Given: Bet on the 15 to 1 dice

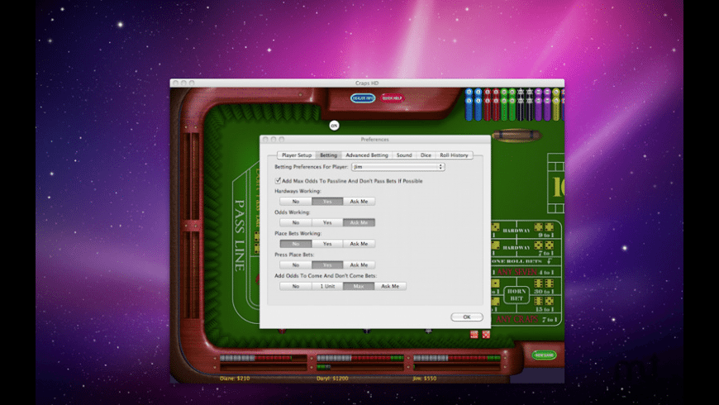Looking at the screenshot, I should 545,303.
